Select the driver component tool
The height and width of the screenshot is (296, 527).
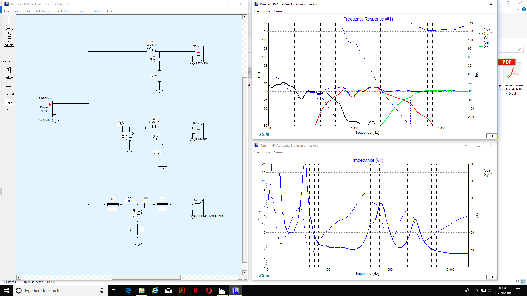tap(9, 73)
